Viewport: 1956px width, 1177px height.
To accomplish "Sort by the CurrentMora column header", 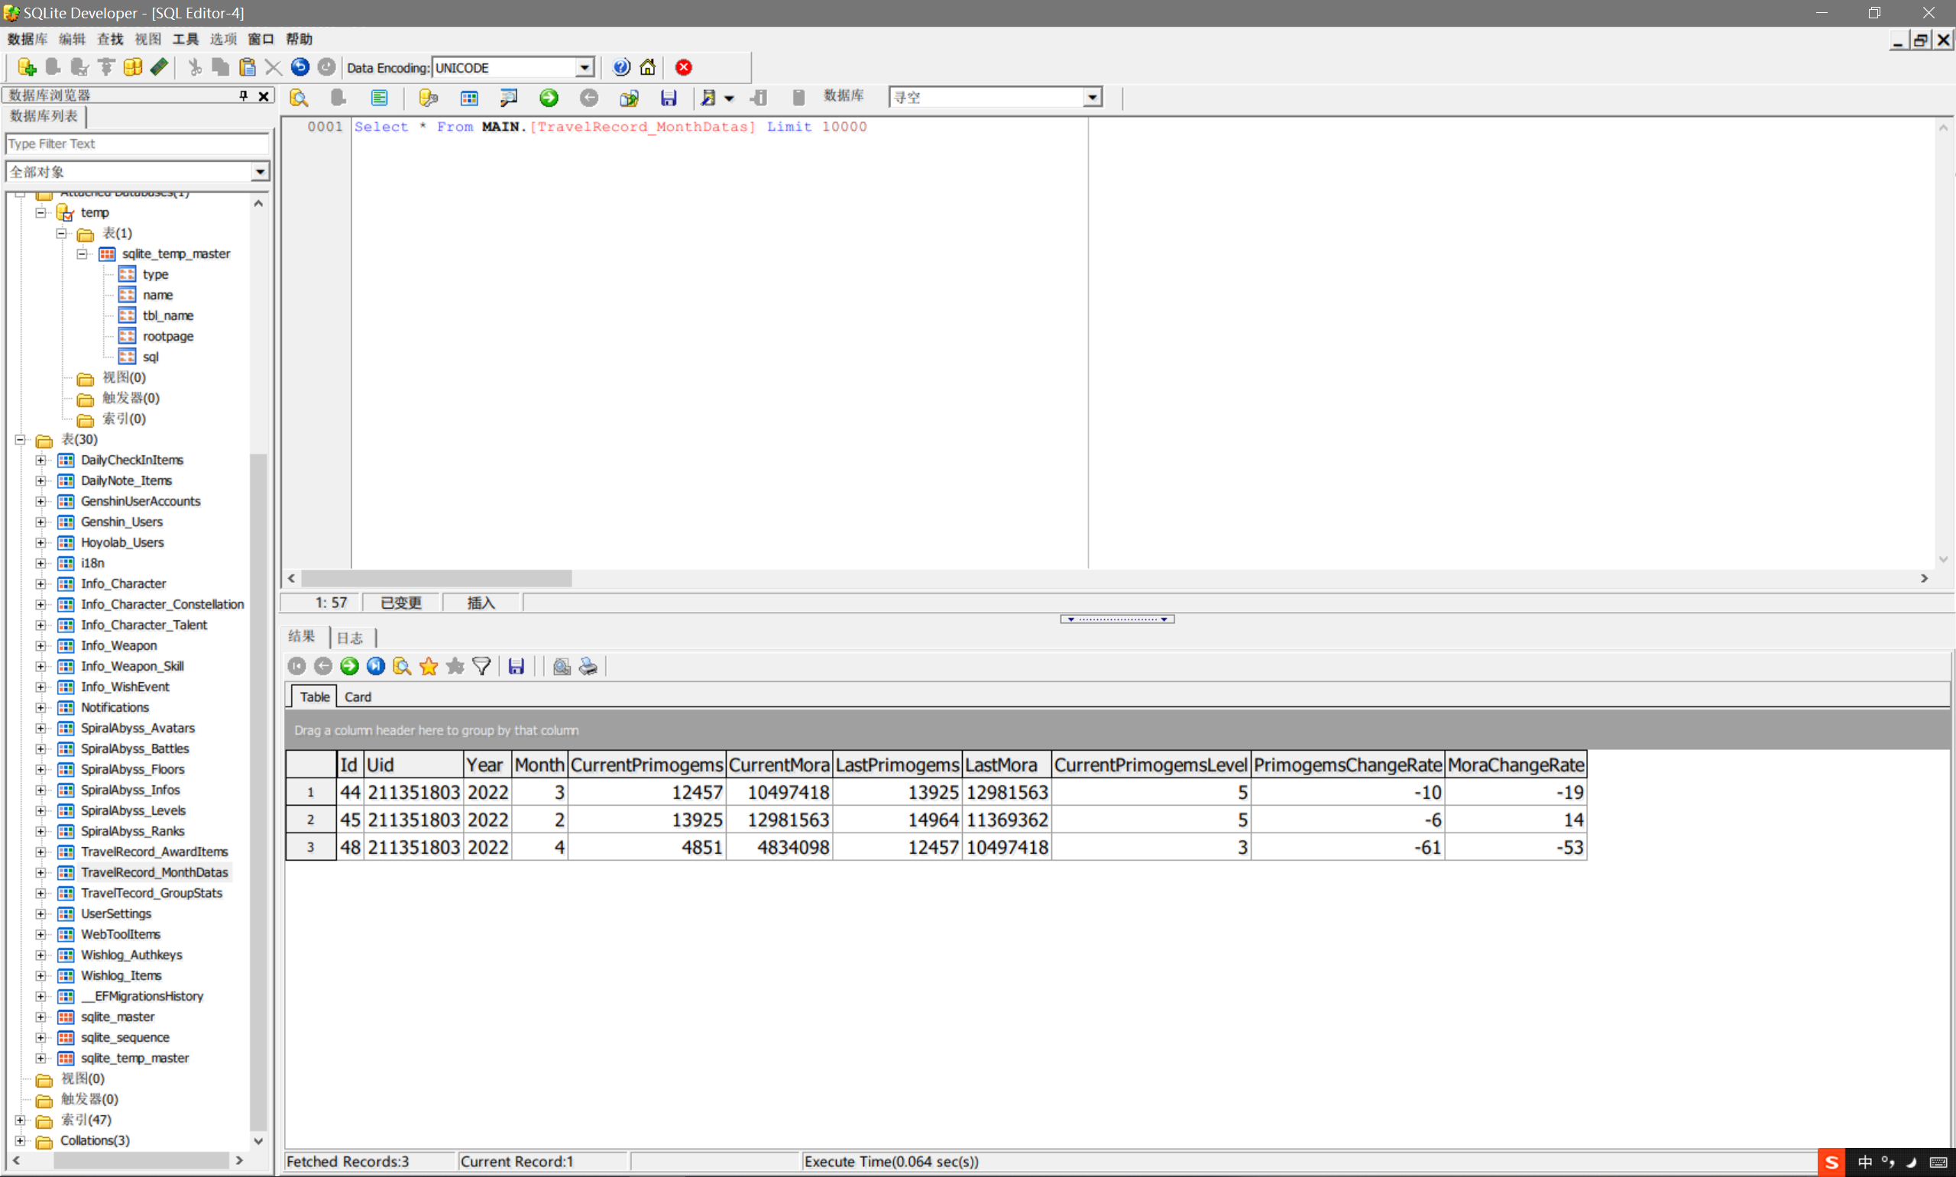I will click(x=778, y=765).
